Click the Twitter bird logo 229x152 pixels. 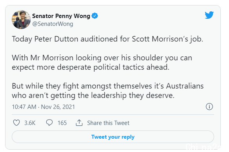(209, 15)
